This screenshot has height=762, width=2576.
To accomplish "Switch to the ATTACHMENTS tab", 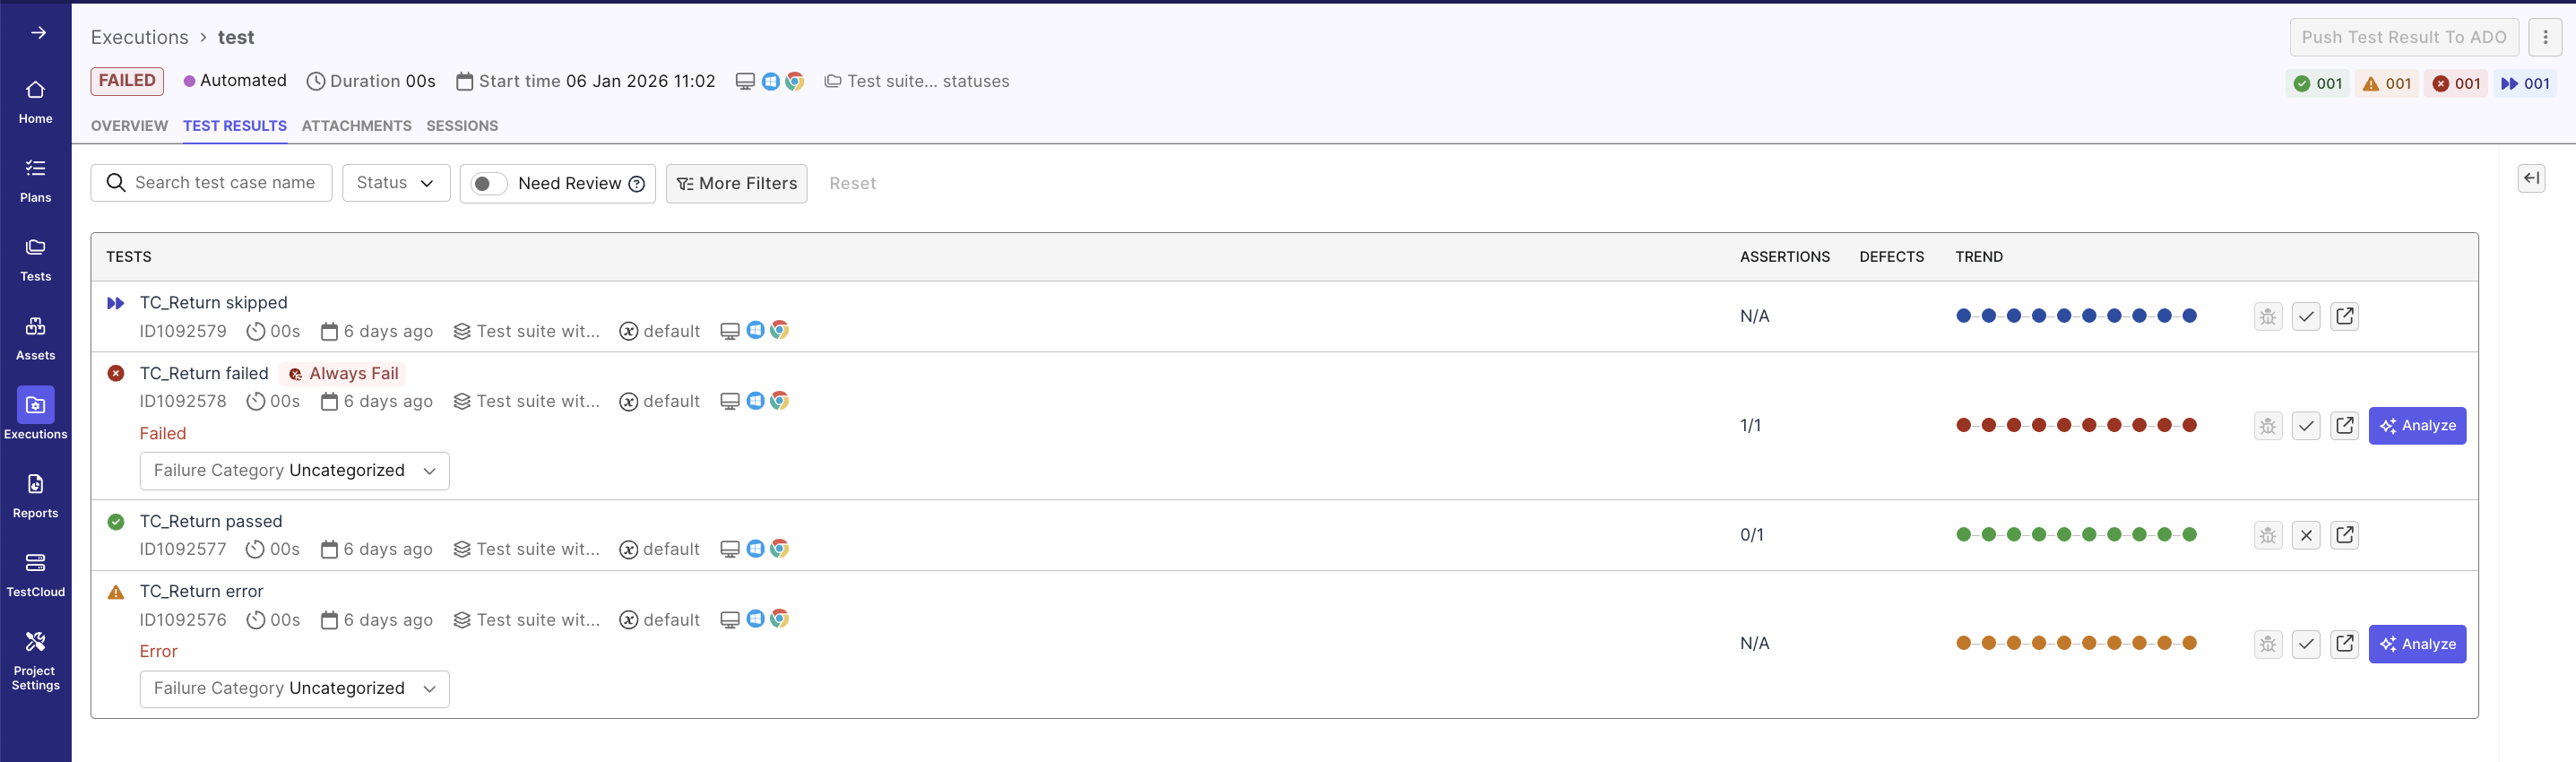I will point(356,126).
